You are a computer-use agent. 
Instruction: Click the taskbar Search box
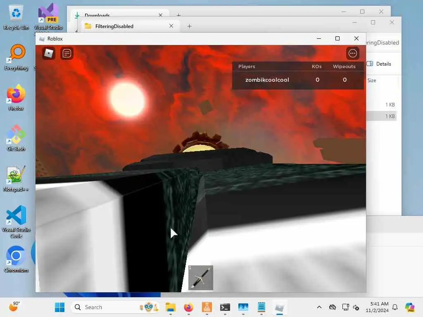116,307
